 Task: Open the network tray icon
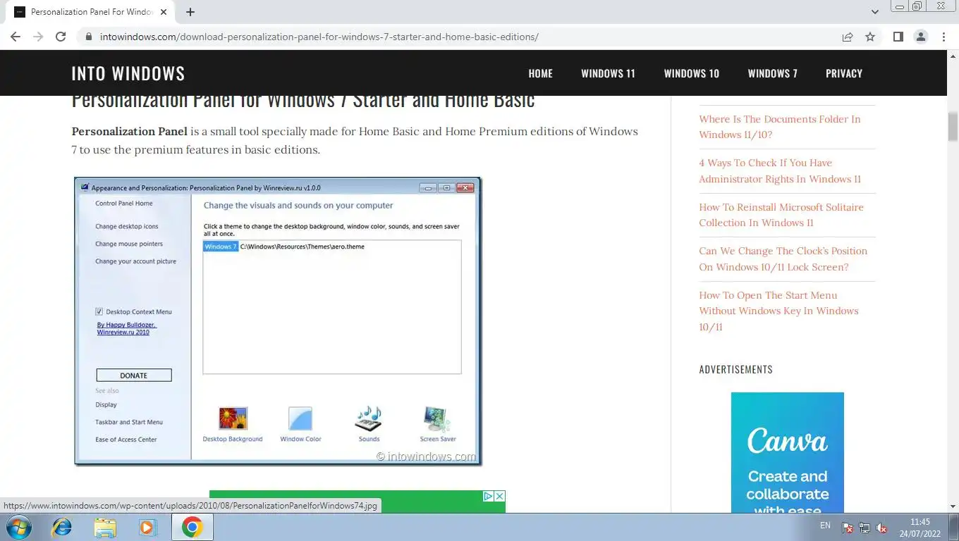point(865,528)
